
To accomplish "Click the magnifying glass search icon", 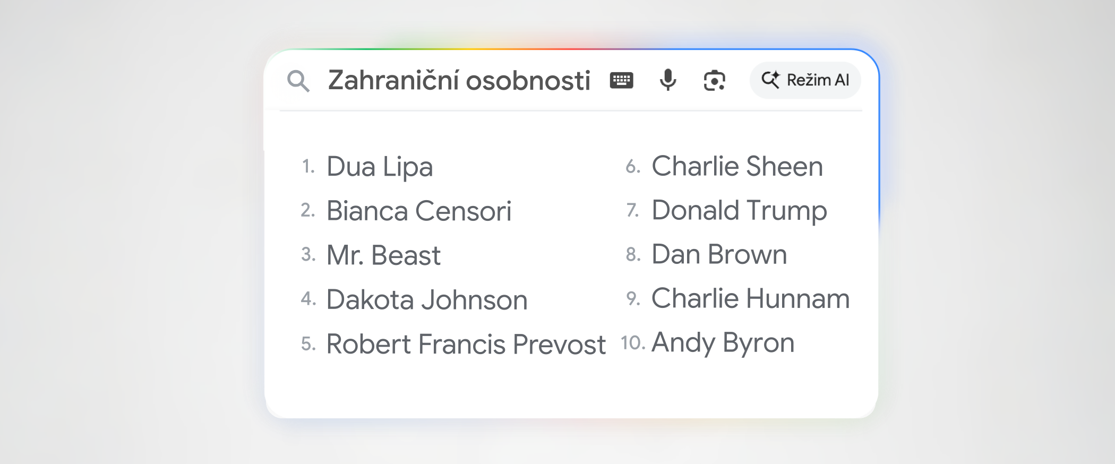I will coord(298,81).
